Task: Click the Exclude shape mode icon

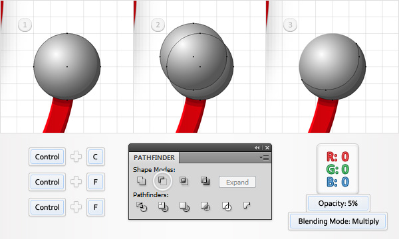Action: (205, 181)
